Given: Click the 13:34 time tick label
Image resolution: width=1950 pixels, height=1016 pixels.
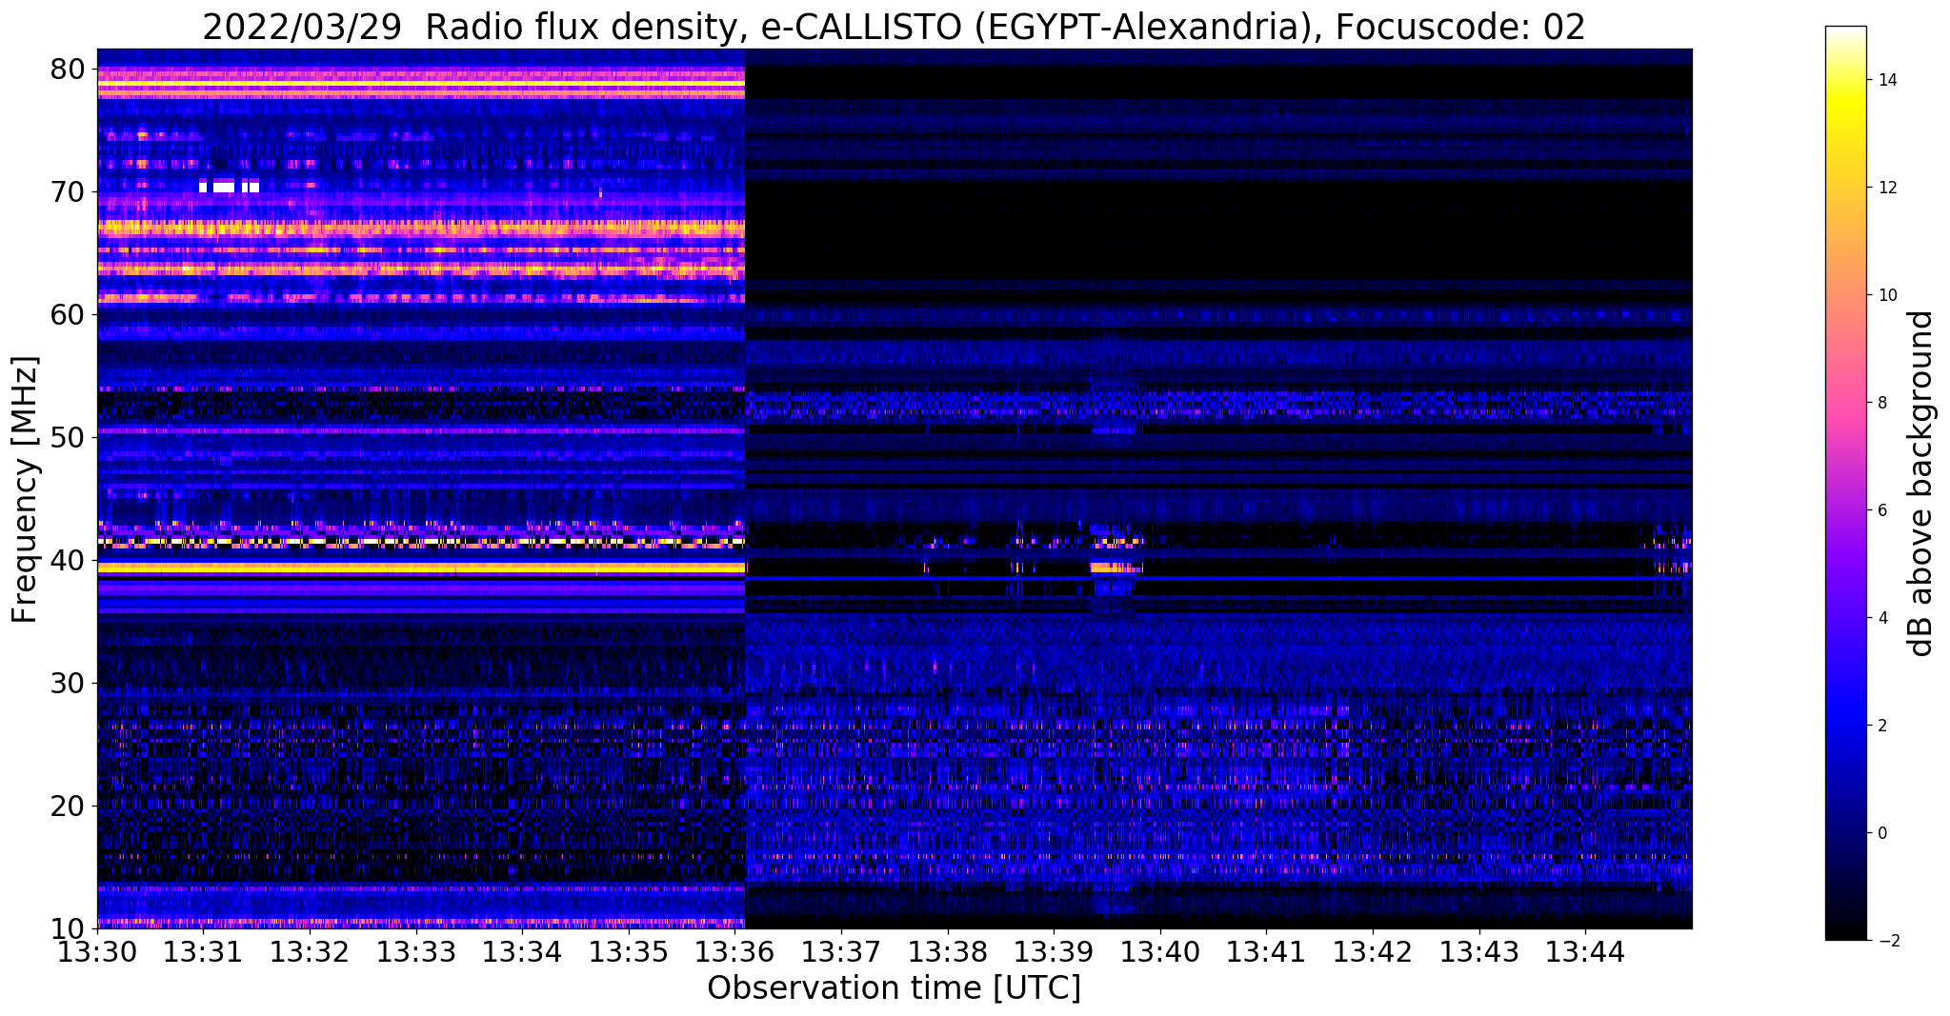Looking at the screenshot, I should click(x=523, y=951).
